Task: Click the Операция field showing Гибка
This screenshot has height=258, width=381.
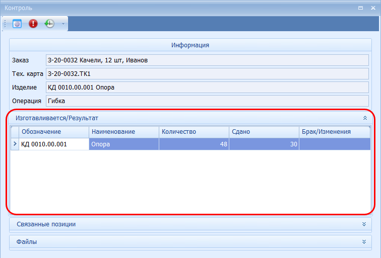Action: coord(207,101)
